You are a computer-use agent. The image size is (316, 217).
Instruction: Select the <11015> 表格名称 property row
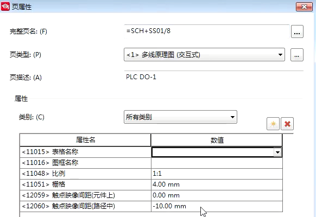point(85,152)
